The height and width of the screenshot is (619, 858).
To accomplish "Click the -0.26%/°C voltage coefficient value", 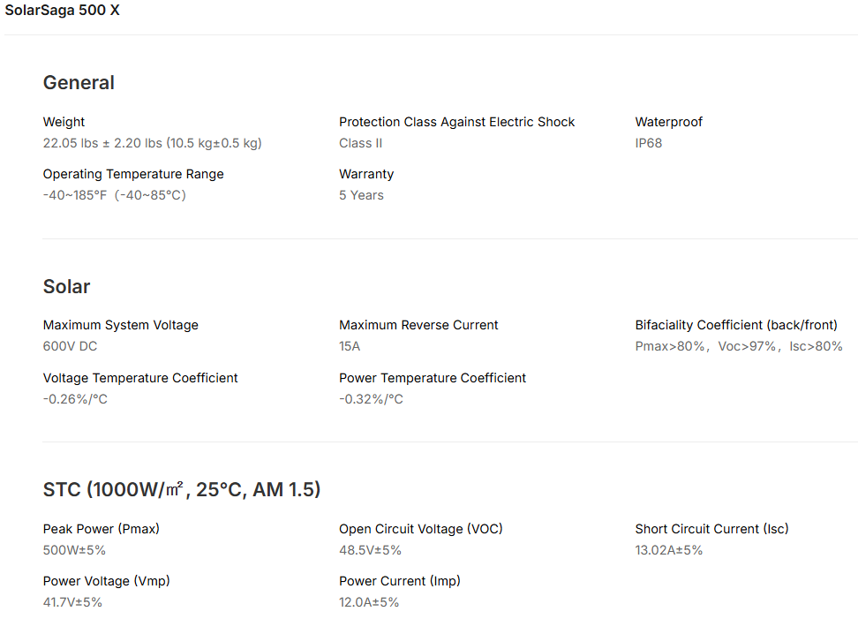I will 75,399.
